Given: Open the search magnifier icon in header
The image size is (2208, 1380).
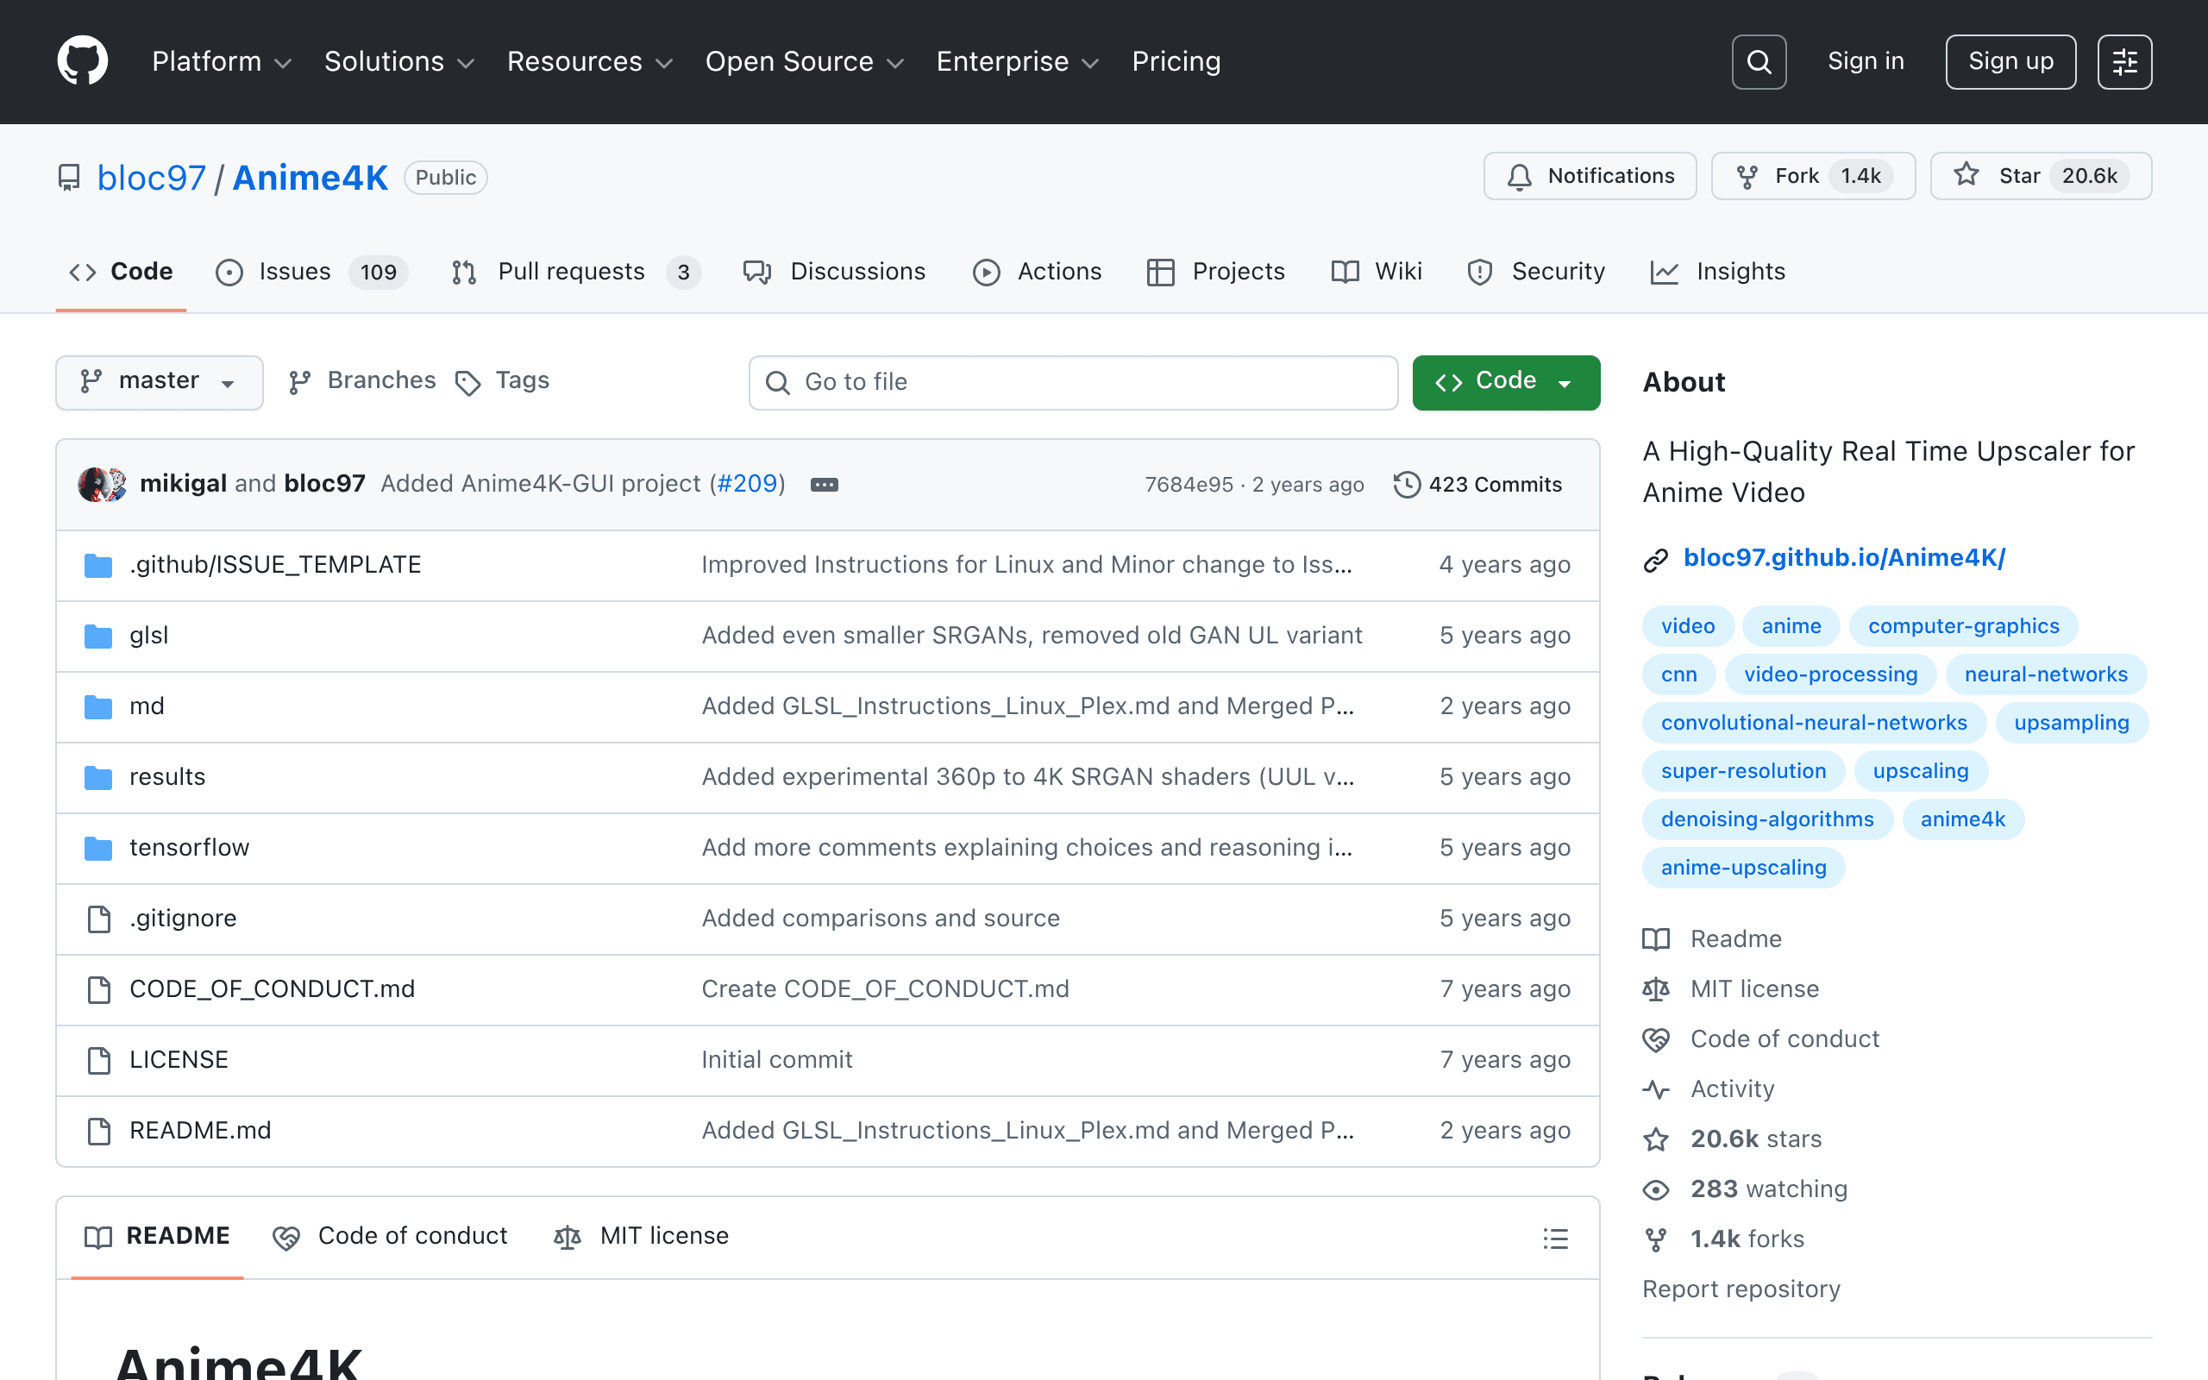Looking at the screenshot, I should point(1758,62).
